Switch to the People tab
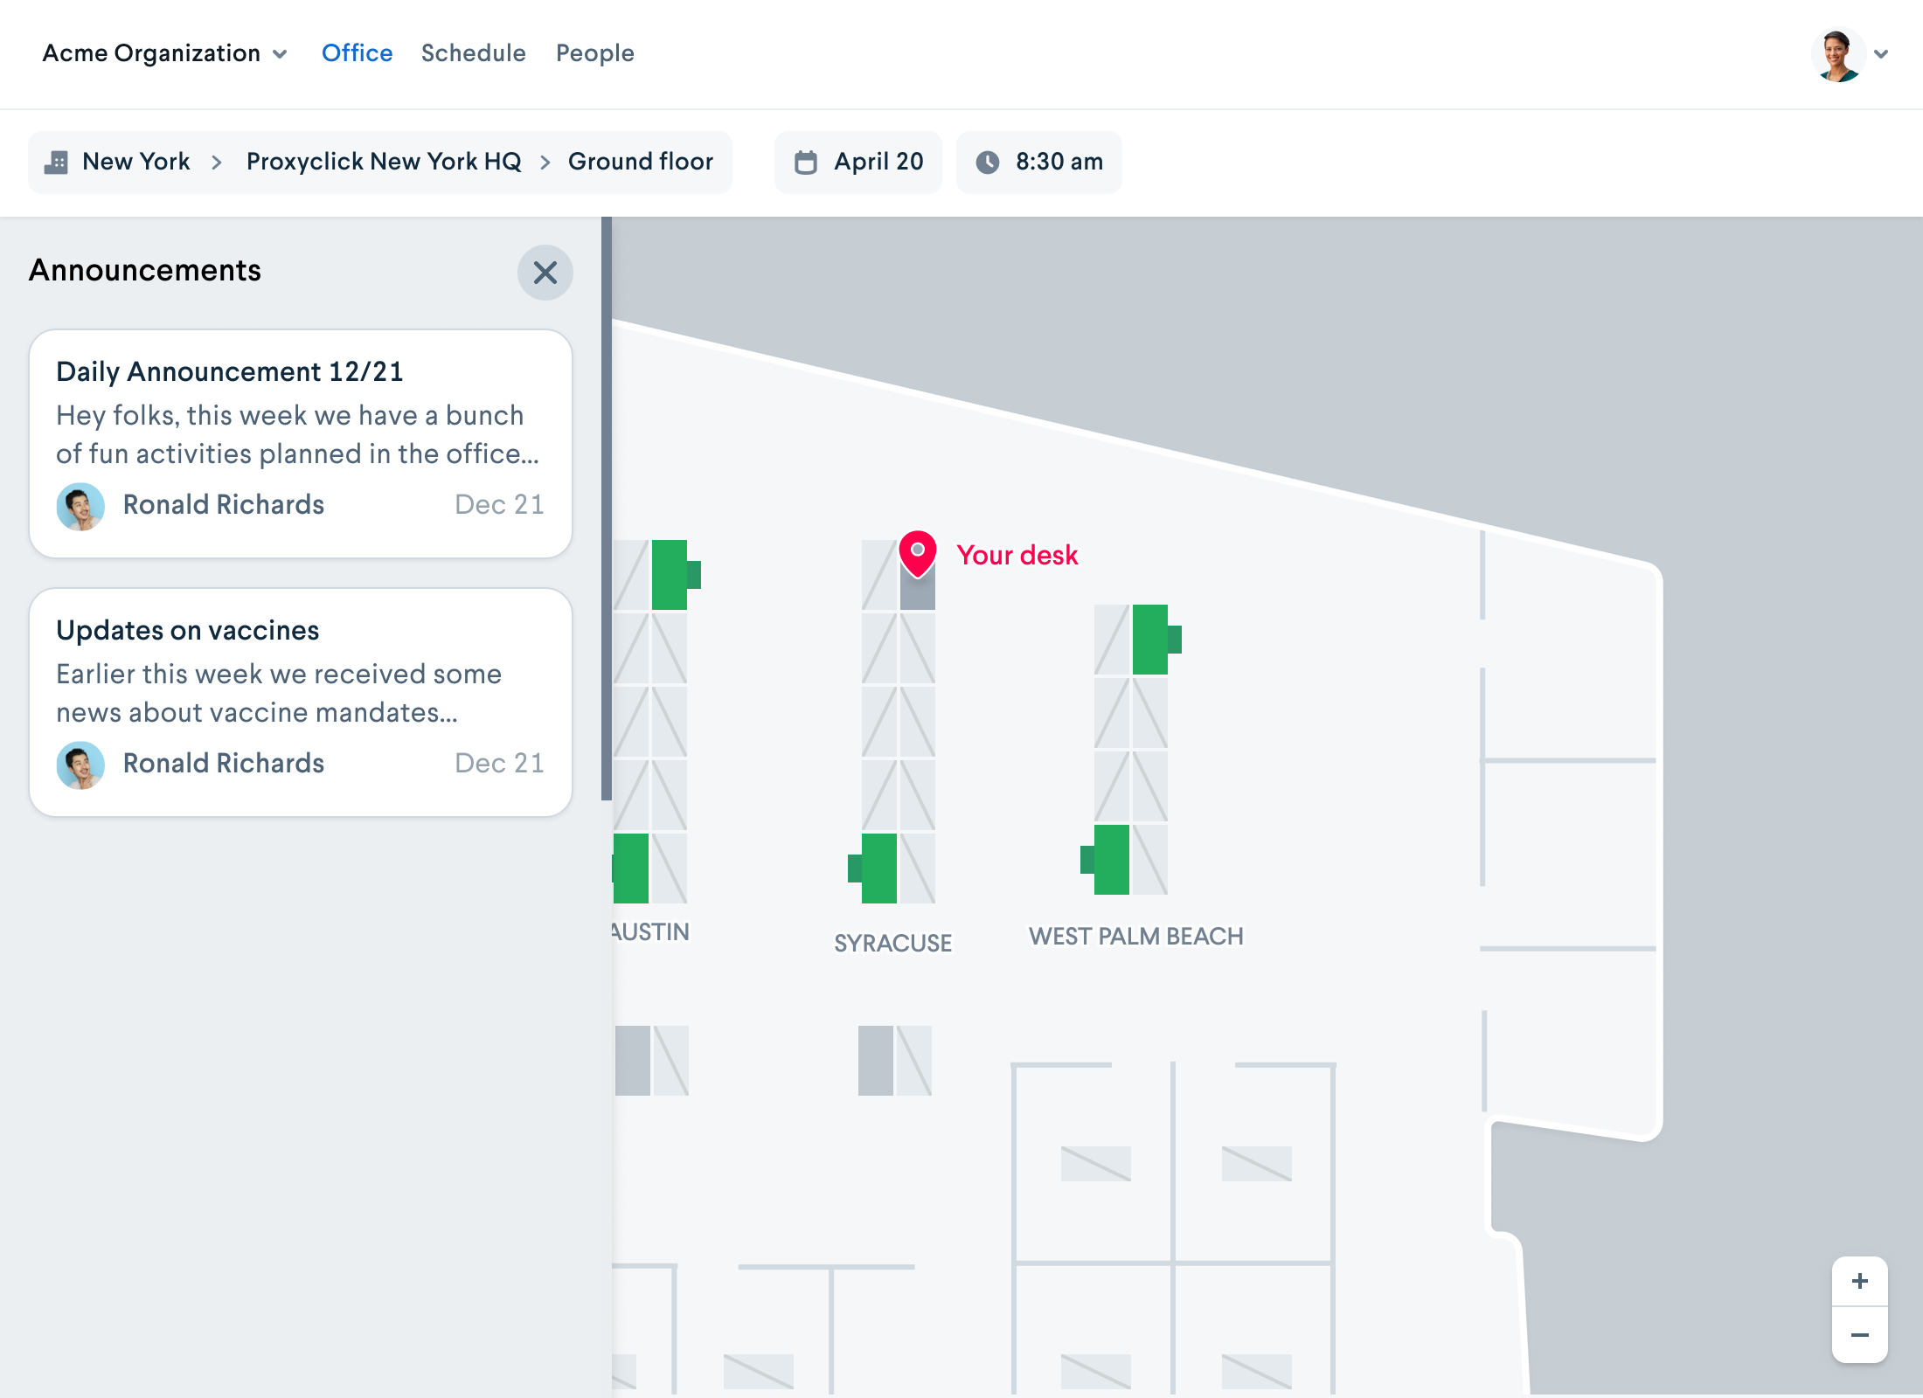 point(594,53)
